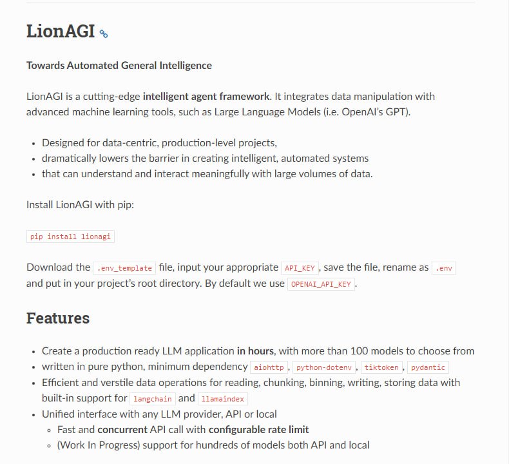Click the bold 'intelligent agent framework' text
Screen dimensions: 509x464
pos(206,96)
